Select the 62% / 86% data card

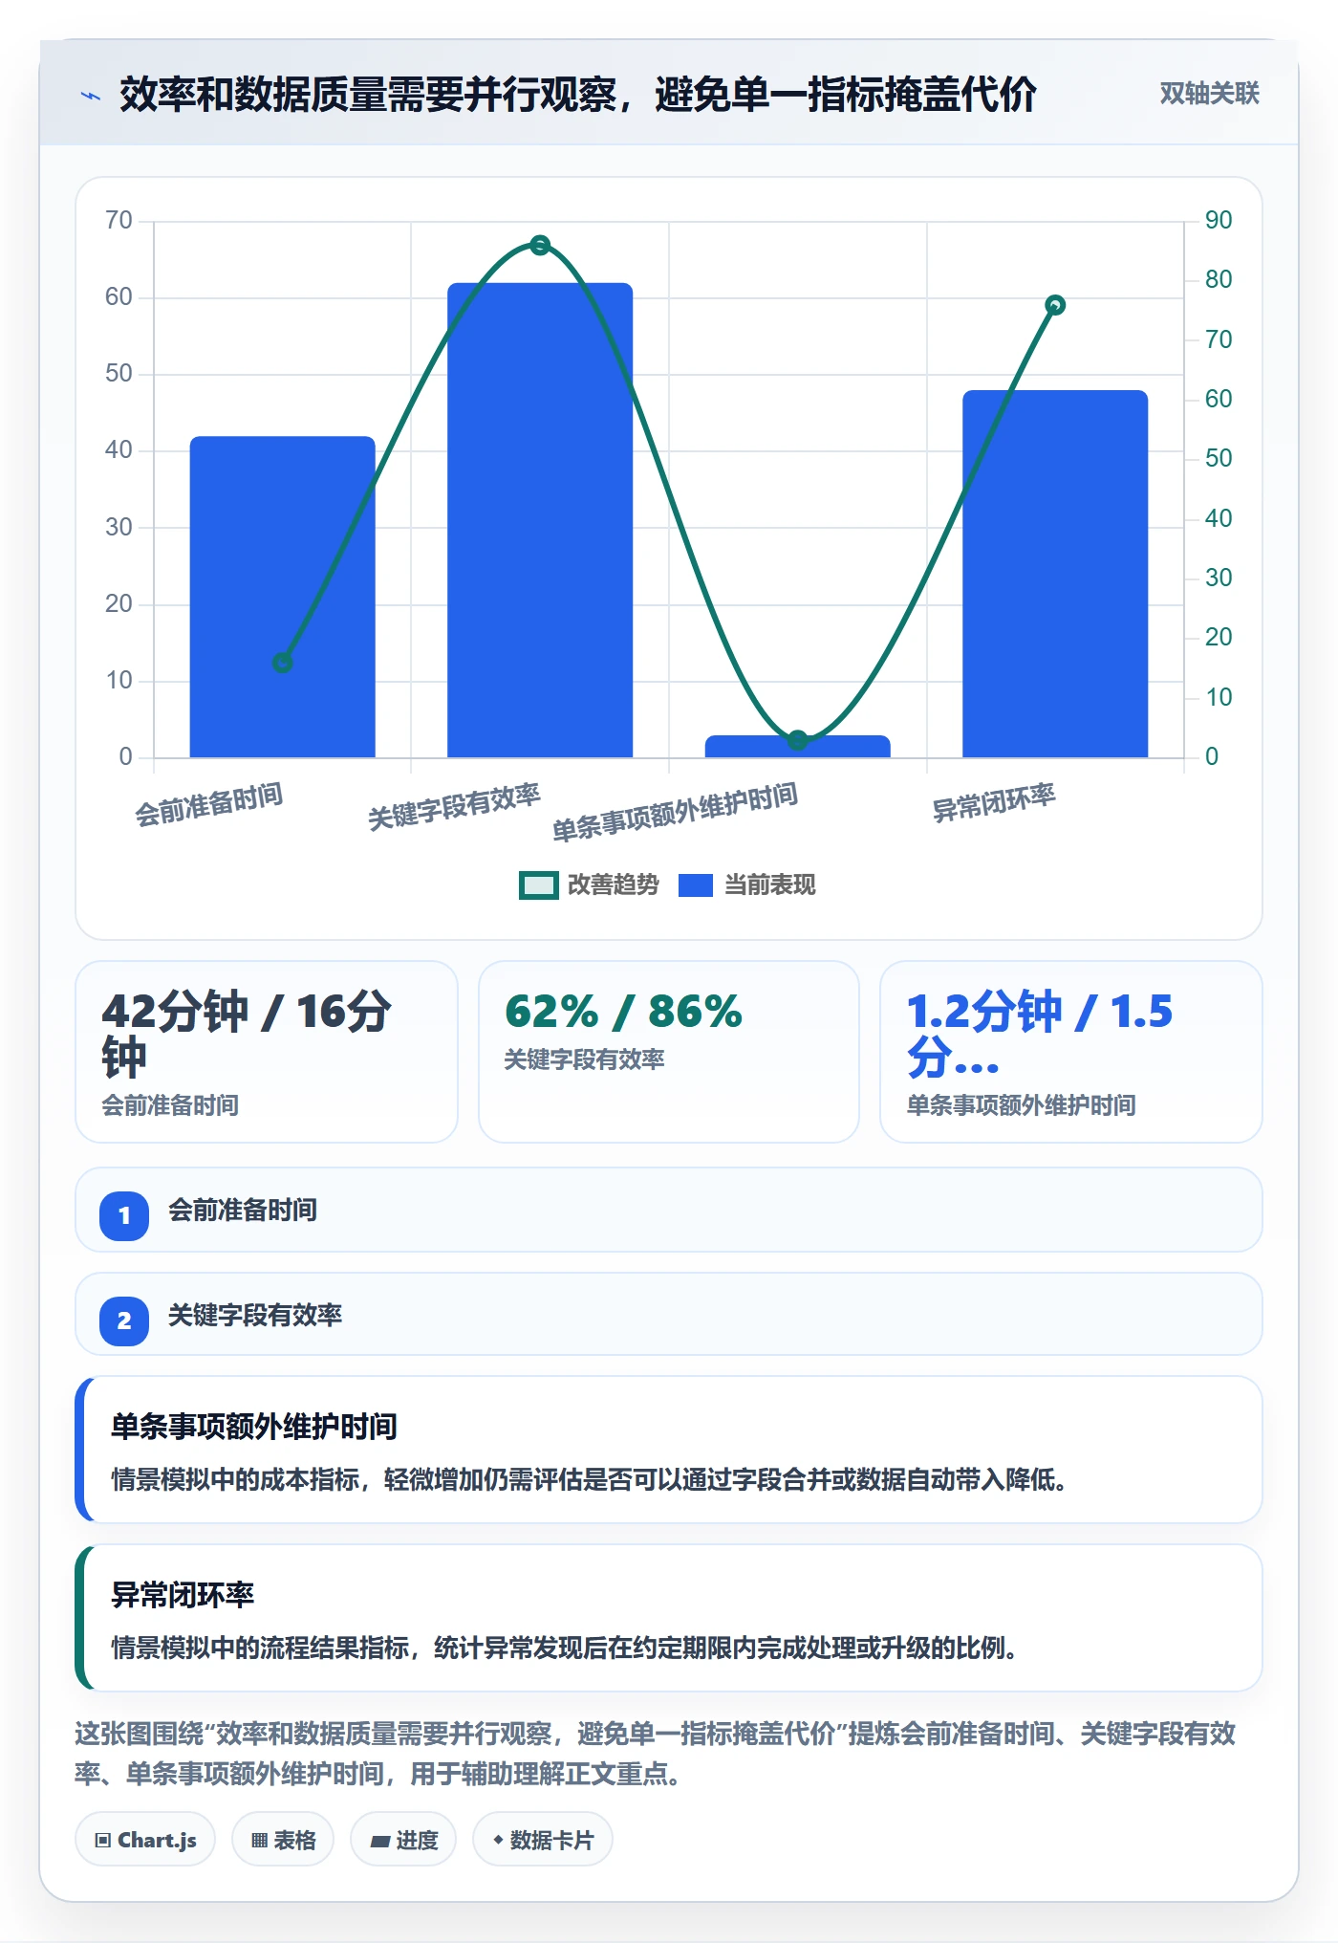coord(669,1052)
